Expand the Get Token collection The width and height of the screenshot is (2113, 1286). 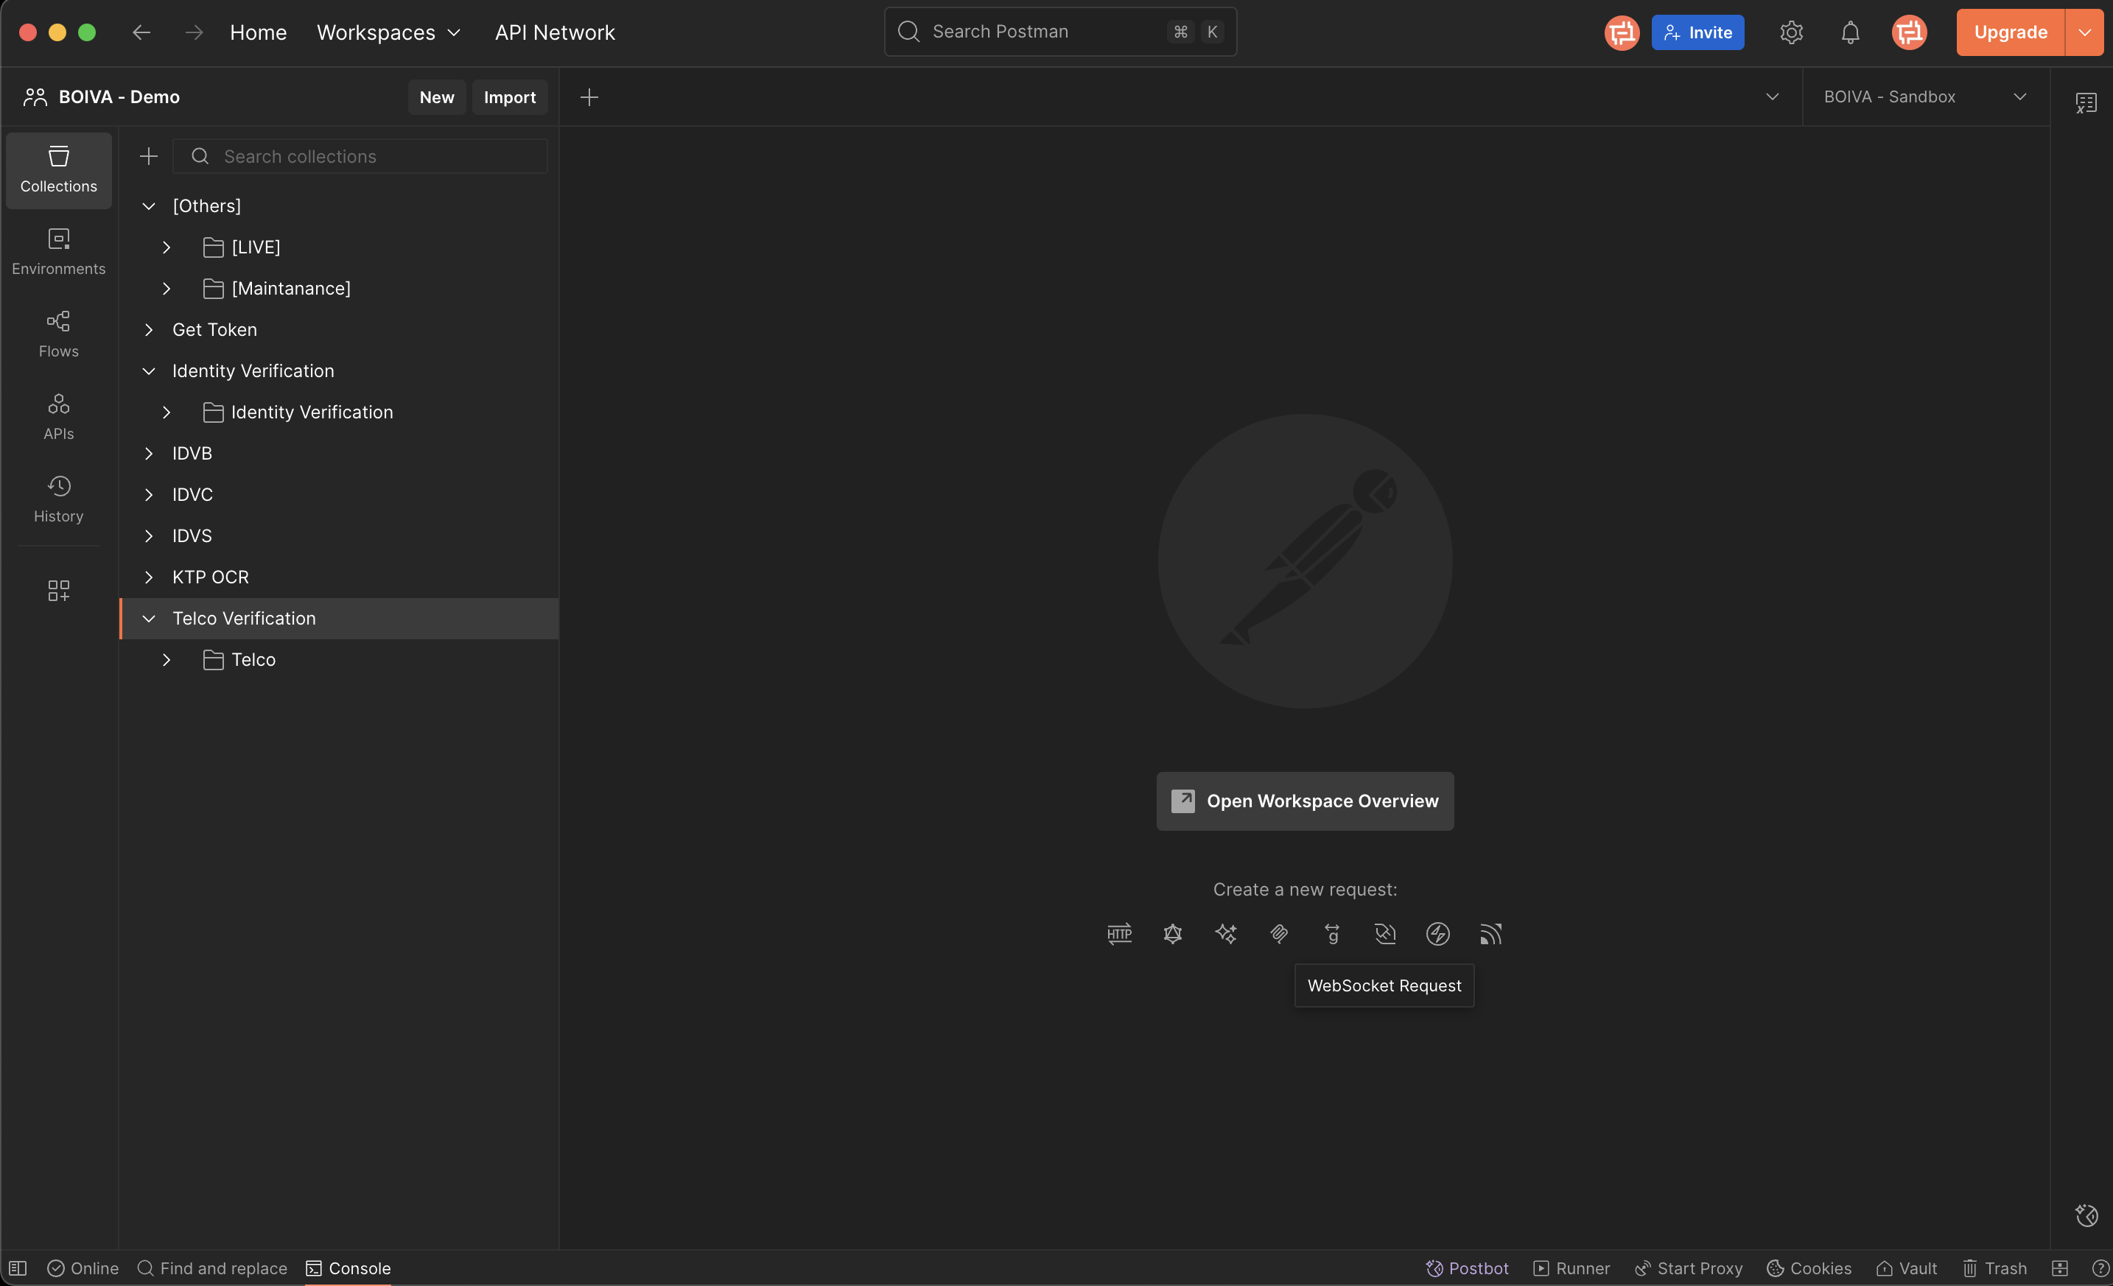click(148, 330)
